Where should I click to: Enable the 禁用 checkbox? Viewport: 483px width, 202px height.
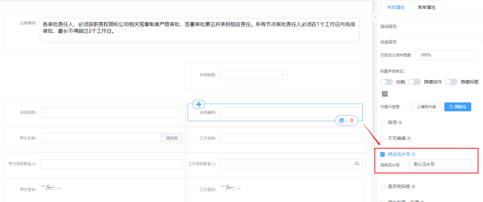point(383,123)
